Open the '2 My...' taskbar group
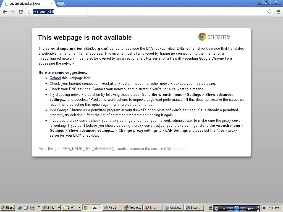 (51, 208)
